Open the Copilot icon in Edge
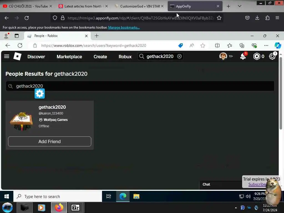The image size is (284, 213). (x=278, y=45)
